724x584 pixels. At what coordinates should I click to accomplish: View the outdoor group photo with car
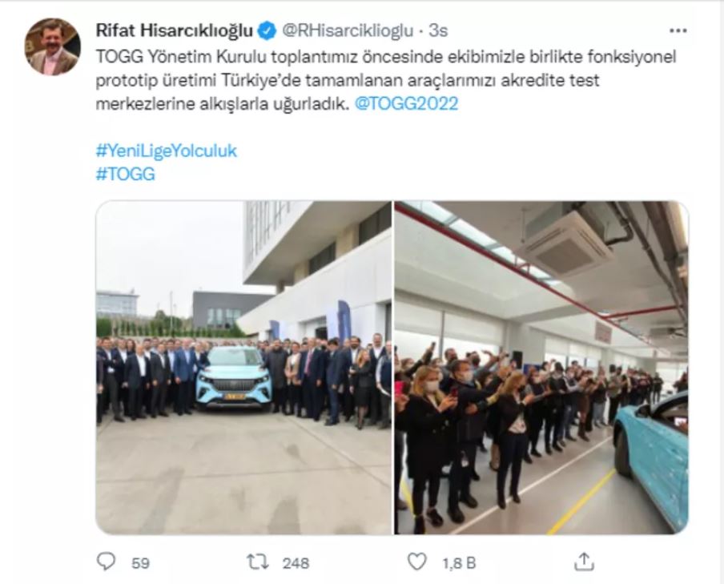pyautogui.click(x=243, y=368)
